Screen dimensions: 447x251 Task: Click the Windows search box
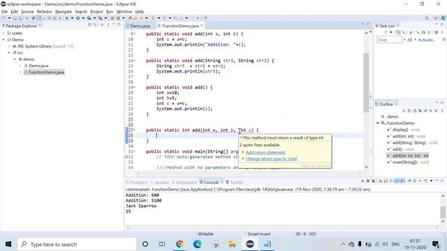point(77,244)
